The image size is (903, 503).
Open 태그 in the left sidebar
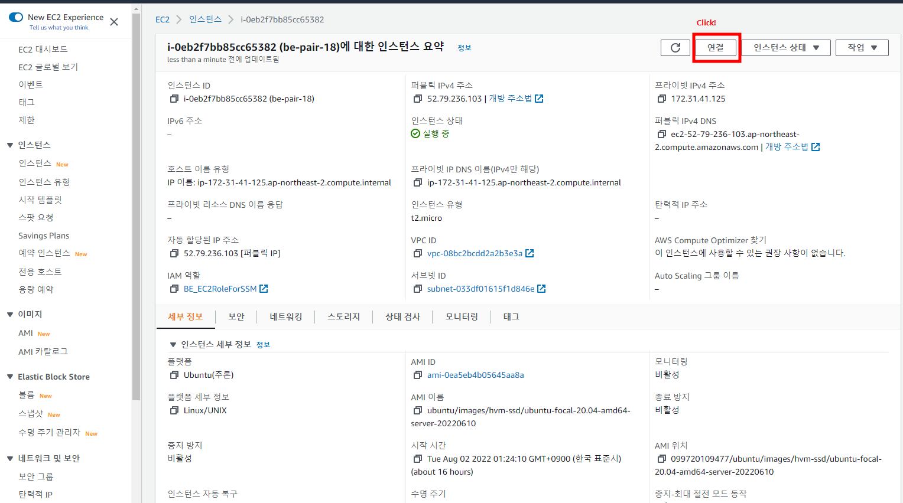click(x=27, y=103)
